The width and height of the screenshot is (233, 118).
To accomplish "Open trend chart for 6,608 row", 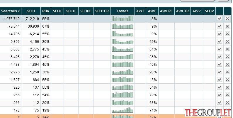I will pos(123,49).
